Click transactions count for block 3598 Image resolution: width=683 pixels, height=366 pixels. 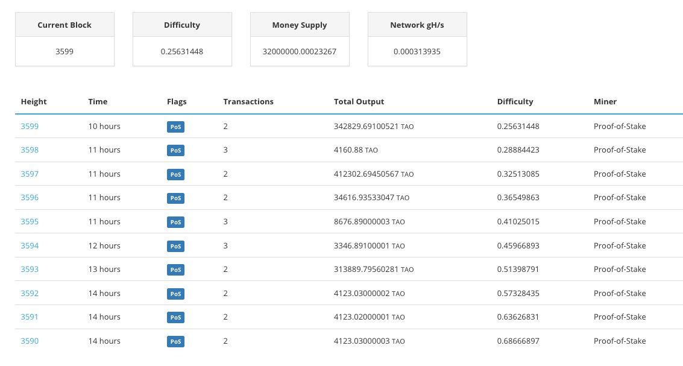pos(225,150)
